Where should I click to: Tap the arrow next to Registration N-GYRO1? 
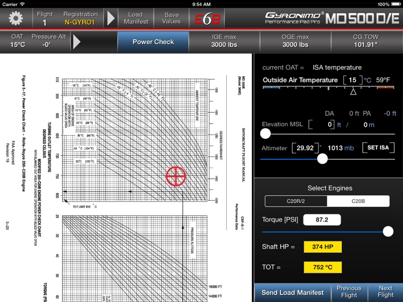click(111, 18)
